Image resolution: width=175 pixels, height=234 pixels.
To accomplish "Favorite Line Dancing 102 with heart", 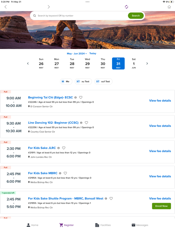I will point(86,123).
